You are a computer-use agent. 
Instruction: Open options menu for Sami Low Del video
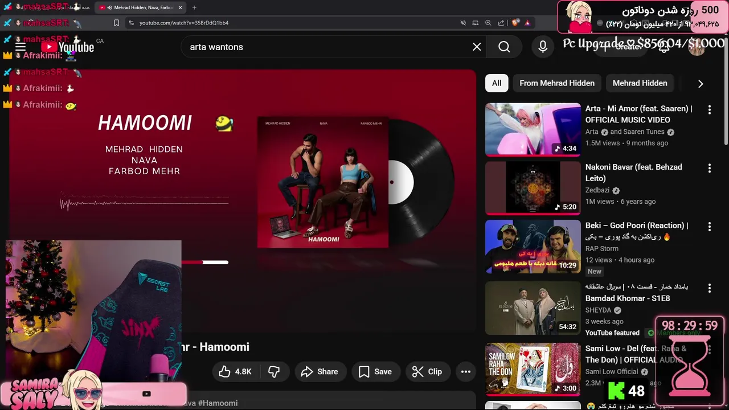point(709,350)
